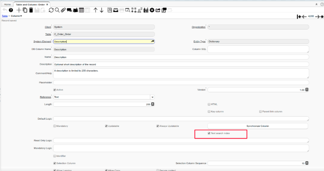The height and width of the screenshot is (171, 324).
Task: Enable the Mandatory checkbox
Action: 55,126
